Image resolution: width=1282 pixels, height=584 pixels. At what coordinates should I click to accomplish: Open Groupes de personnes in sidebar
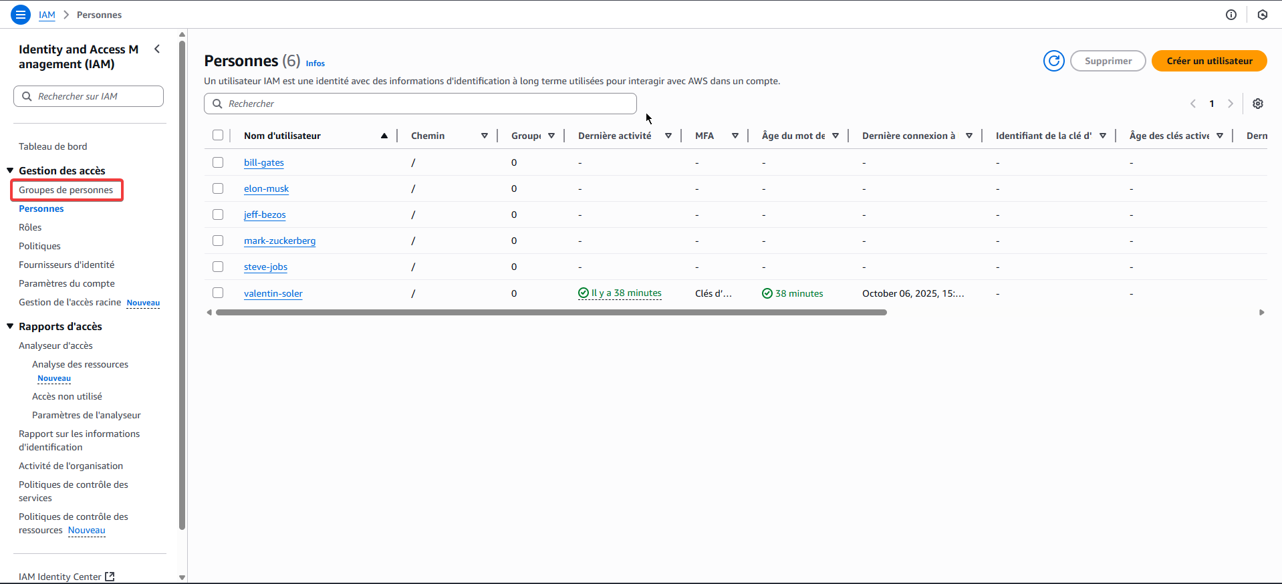click(66, 190)
